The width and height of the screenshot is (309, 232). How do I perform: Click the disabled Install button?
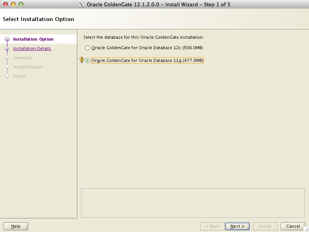point(265,226)
